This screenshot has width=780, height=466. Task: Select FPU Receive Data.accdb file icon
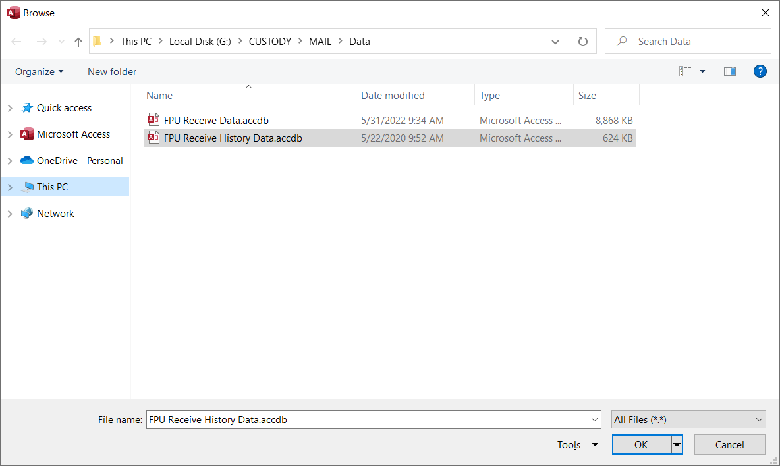coord(153,120)
